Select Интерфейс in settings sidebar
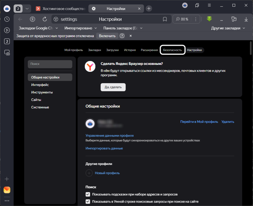 click(40, 85)
